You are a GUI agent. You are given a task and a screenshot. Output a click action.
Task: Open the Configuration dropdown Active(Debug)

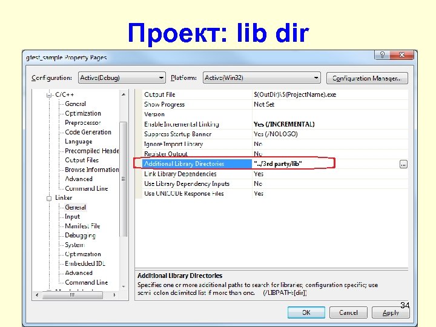click(122, 78)
